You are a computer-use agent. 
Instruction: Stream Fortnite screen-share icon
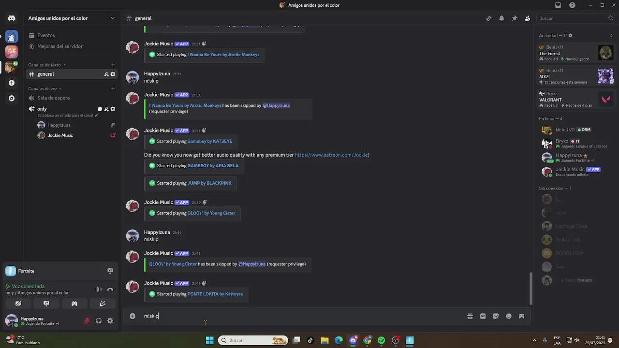click(x=110, y=271)
